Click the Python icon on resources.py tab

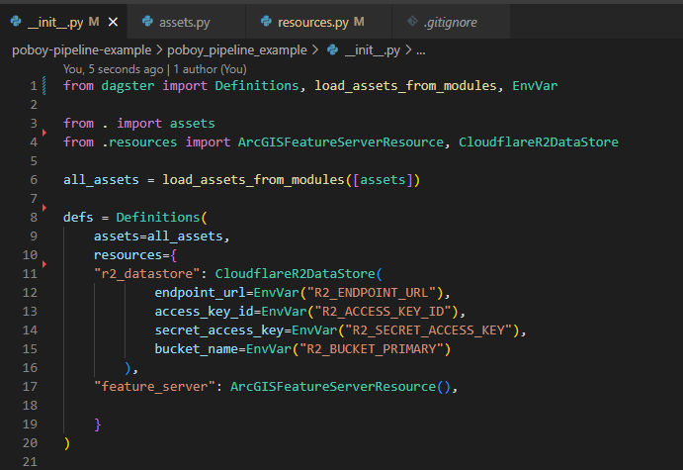coord(266,22)
